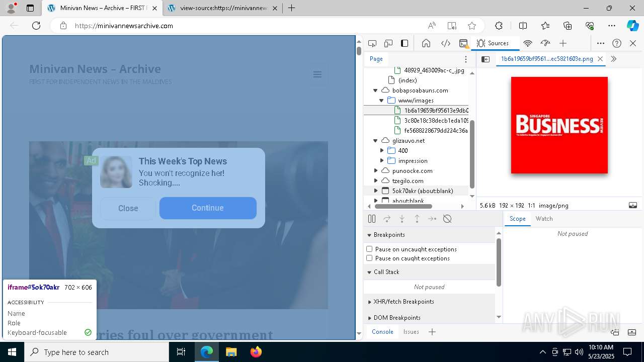644x362 pixels.
Task: Open the DevTools Welcome home tool
Action: [426, 43]
